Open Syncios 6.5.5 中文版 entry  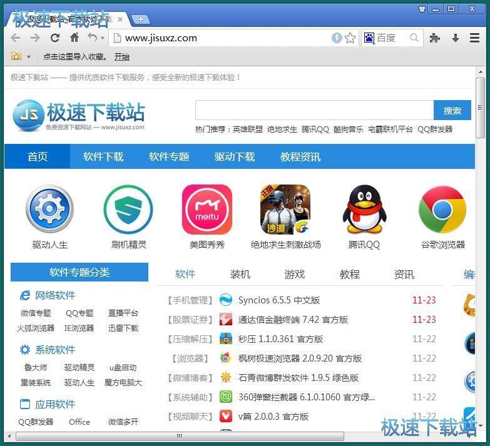(278, 300)
